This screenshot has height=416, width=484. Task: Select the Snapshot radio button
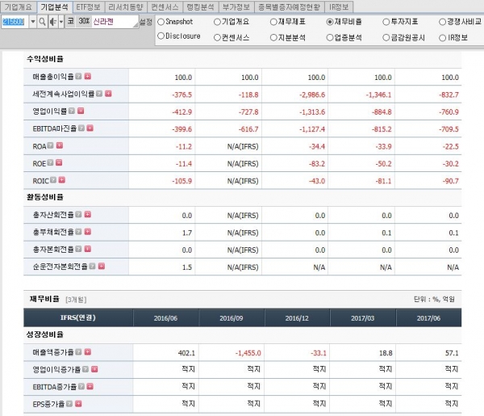pyautogui.click(x=161, y=22)
